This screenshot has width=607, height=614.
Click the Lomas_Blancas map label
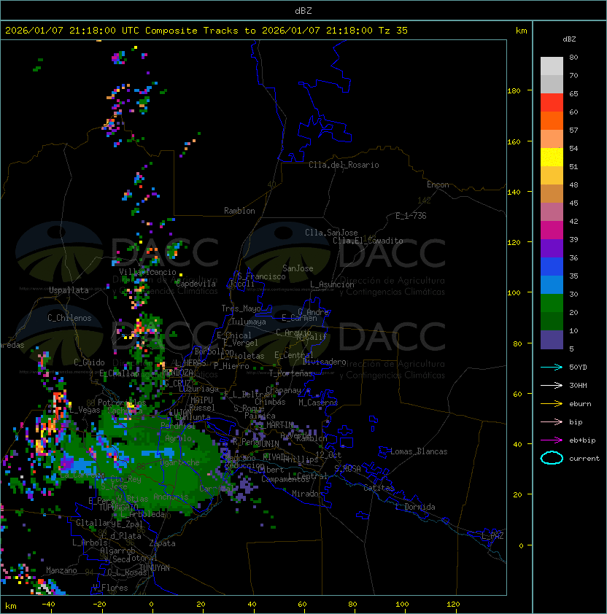click(x=419, y=451)
